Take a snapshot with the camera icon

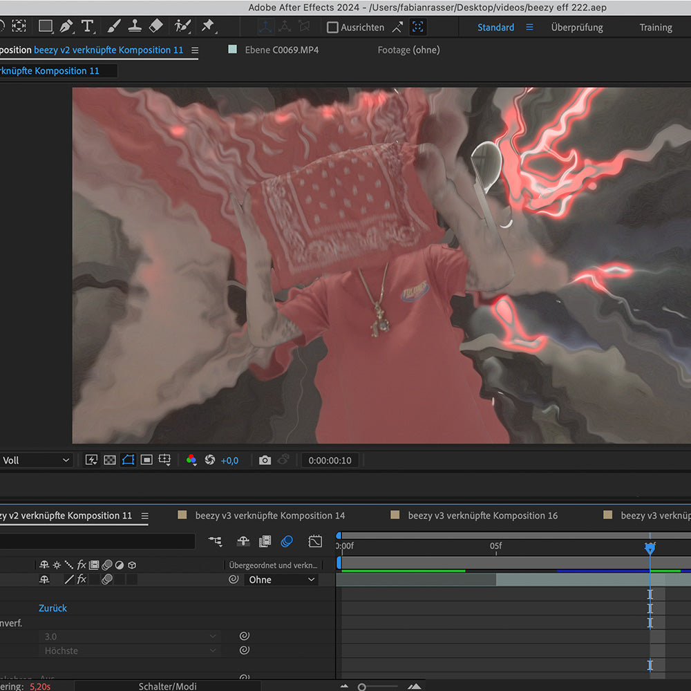pos(265,460)
